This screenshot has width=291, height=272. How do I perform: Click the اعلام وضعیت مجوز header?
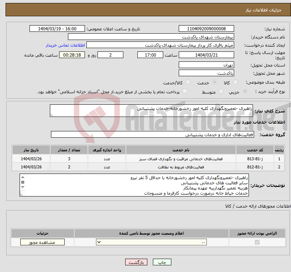click(151, 233)
